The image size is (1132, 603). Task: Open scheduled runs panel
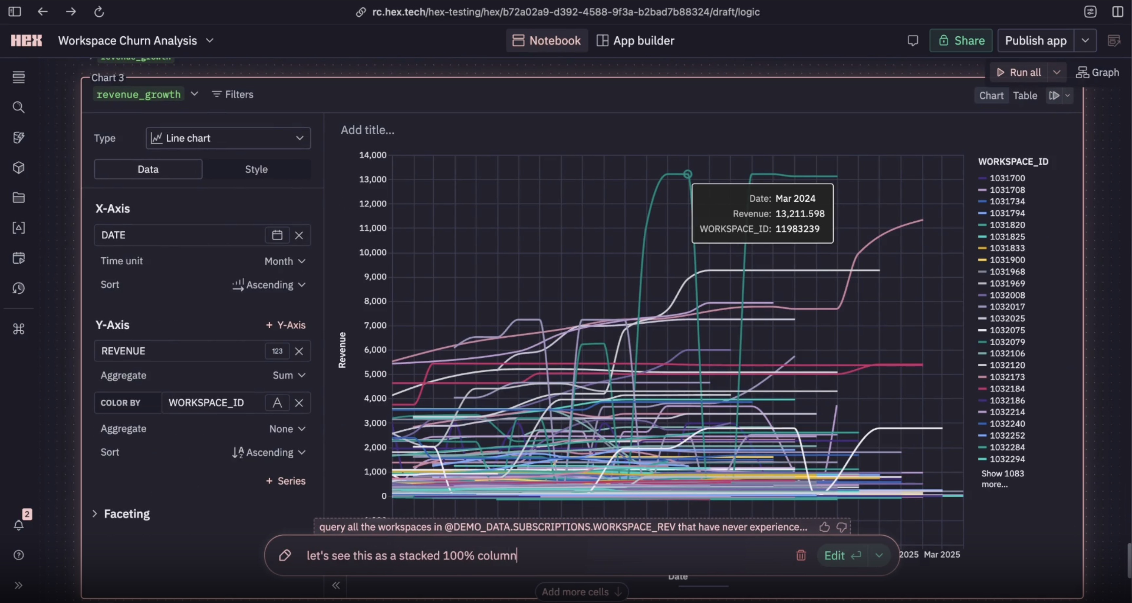(x=19, y=258)
